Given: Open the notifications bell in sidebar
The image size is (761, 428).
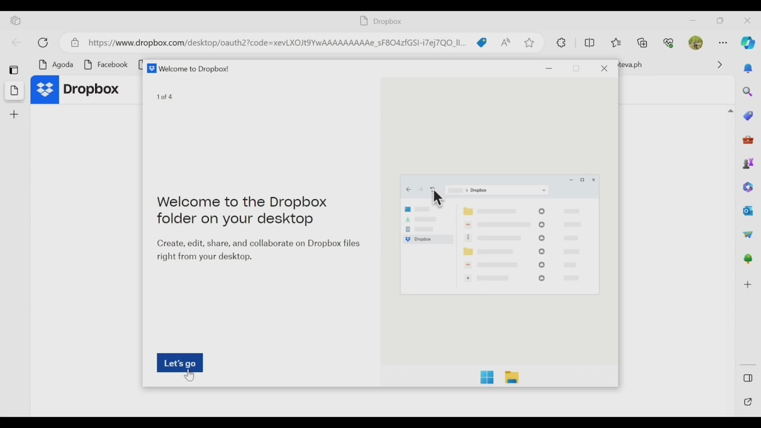Looking at the screenshot, I should click(747, 68).
